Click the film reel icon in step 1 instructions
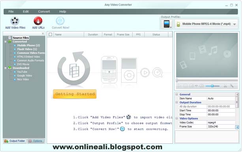 click(x=129, y=117)
